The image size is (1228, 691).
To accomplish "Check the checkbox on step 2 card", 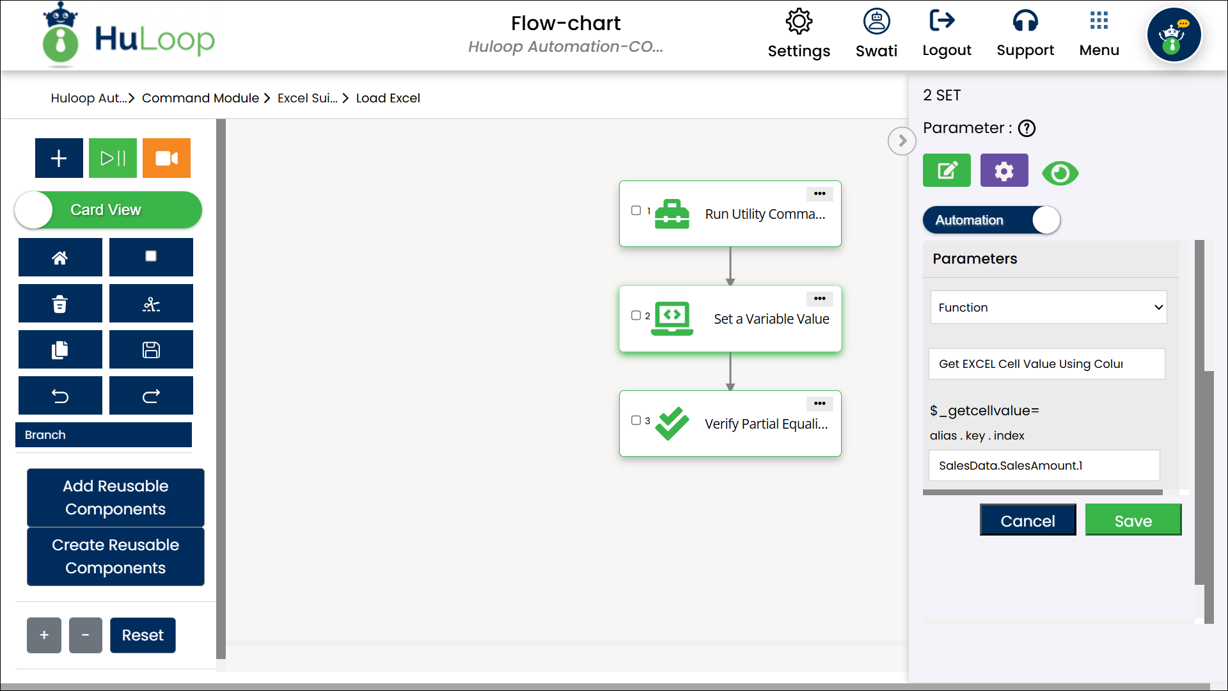I will (x=636, y=315).
